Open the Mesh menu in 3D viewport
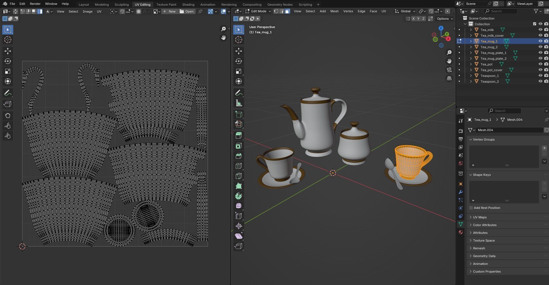 pyautogui.click(x=334, y=11)
